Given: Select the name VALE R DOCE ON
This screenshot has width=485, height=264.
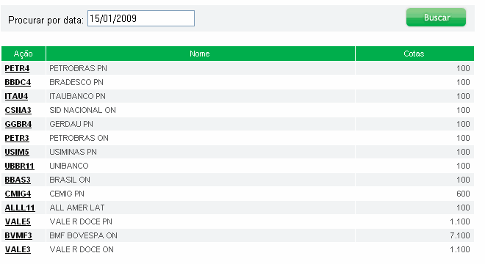Looking at the screenshot, I should 82,249.
